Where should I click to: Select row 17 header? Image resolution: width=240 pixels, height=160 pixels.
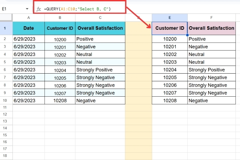(x=5, y=149)
